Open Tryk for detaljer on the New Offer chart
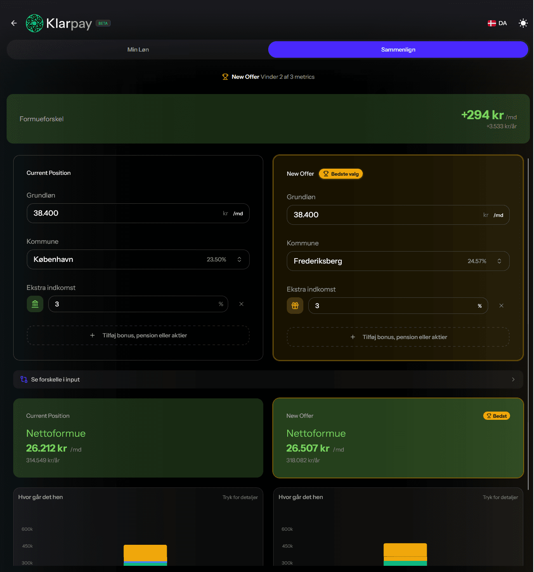The width and height of the screenshot is (534, 572). click(500, 497)
